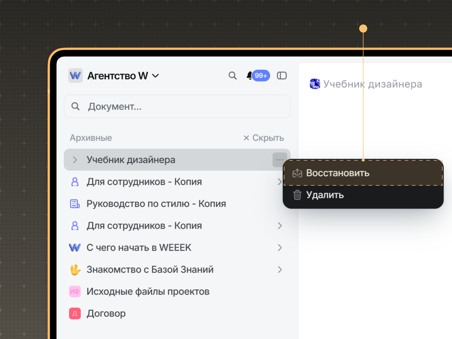Click the W icon of С чего начать в WEEEK
The image size is (452, 339).
tap(75, 248)
